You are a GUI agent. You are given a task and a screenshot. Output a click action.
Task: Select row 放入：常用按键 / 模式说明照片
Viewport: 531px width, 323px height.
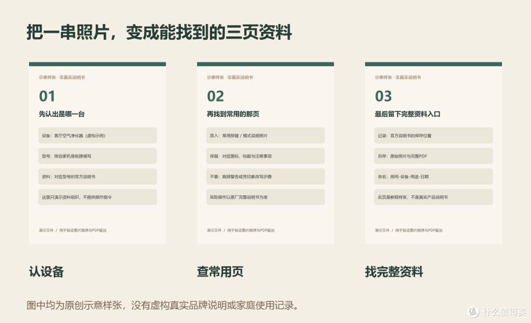[x=265, y=135]
